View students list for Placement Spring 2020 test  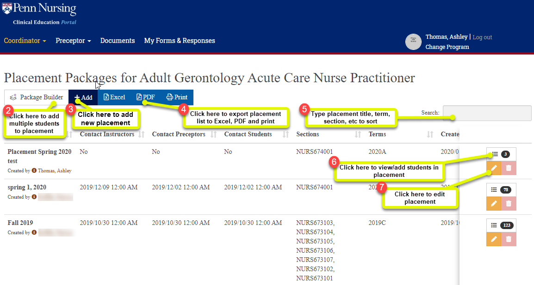point(501,154)
